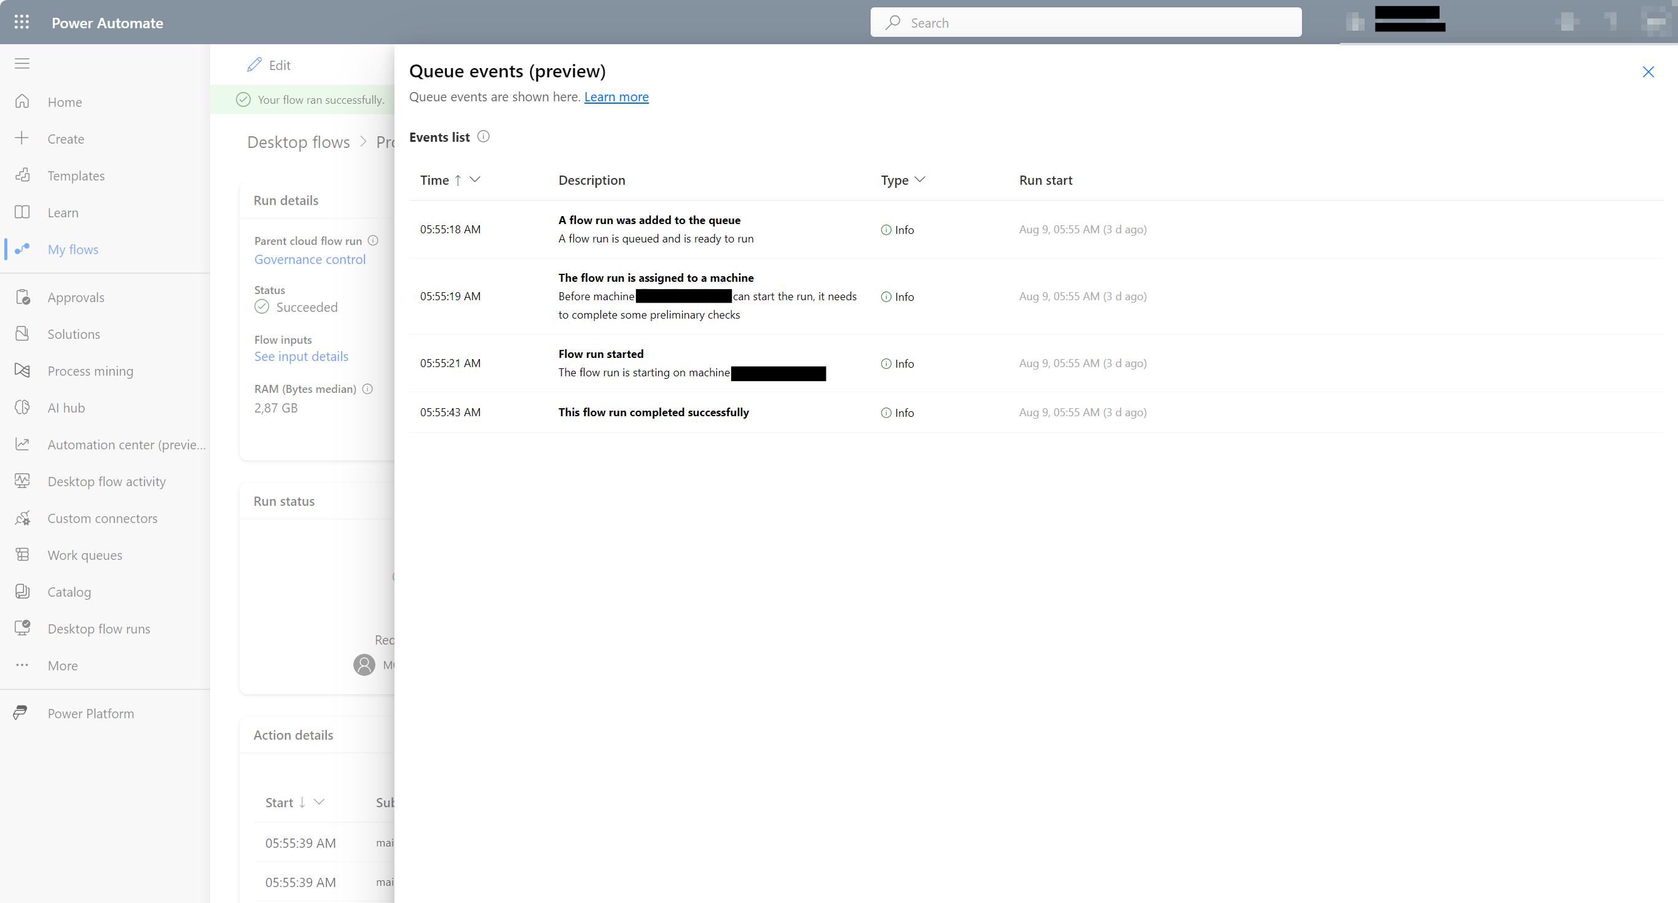Click the AI hub icon
This screenshot has height=903, width=1678.
pos(23,407)
